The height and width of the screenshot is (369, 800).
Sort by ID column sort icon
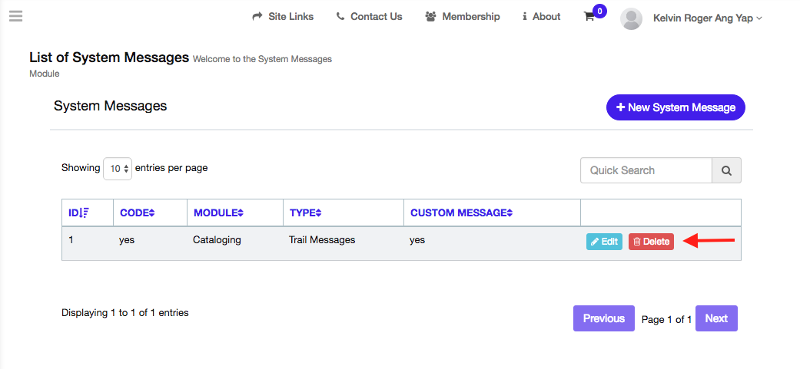coord(85,213)
